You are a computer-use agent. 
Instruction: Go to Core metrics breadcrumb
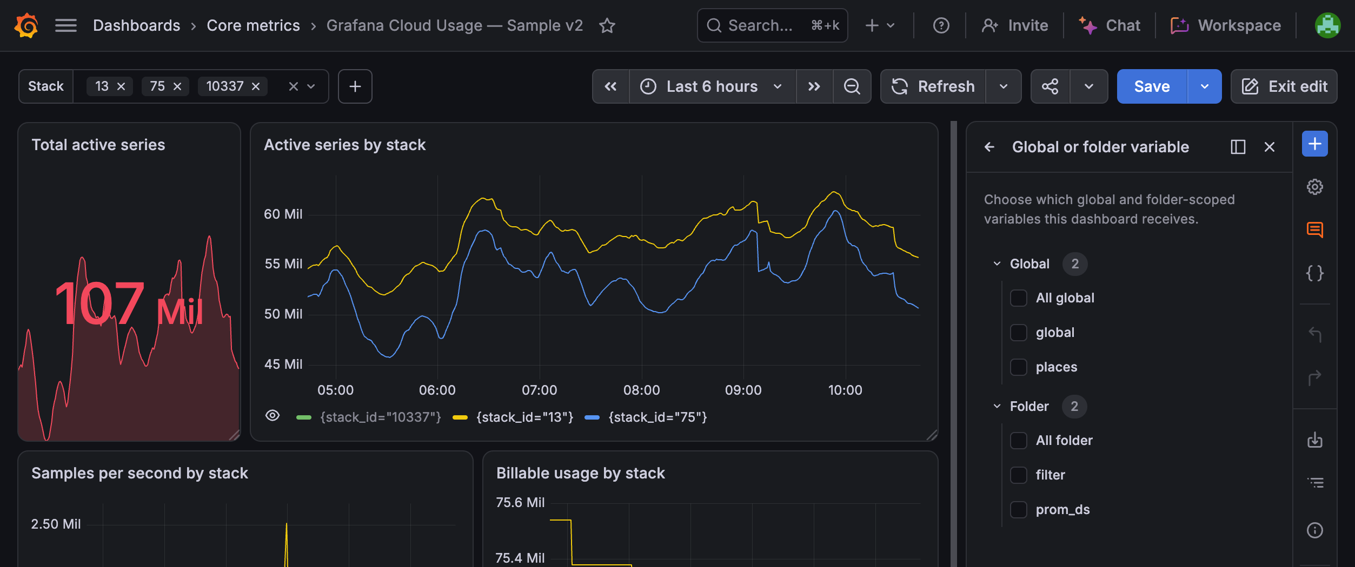[253, 25]
